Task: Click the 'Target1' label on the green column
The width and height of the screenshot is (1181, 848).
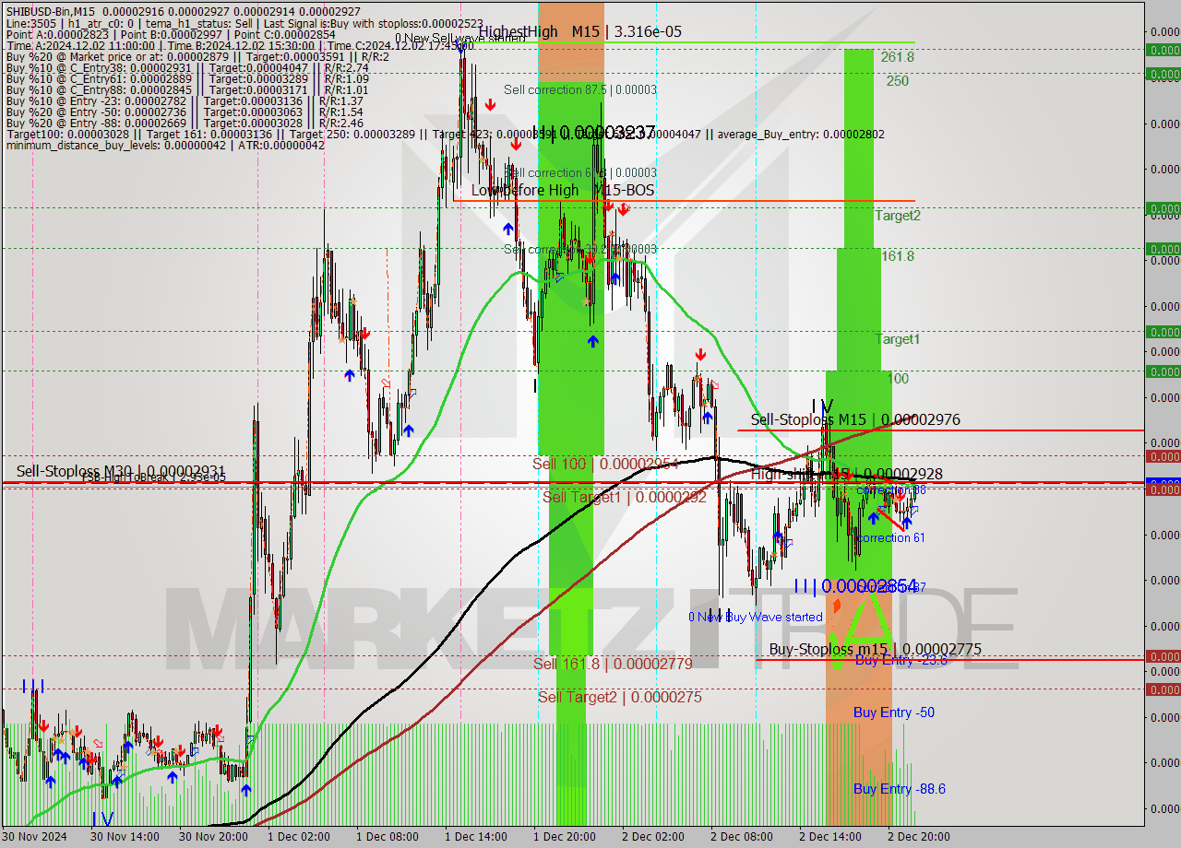Action: click(898, 339)
